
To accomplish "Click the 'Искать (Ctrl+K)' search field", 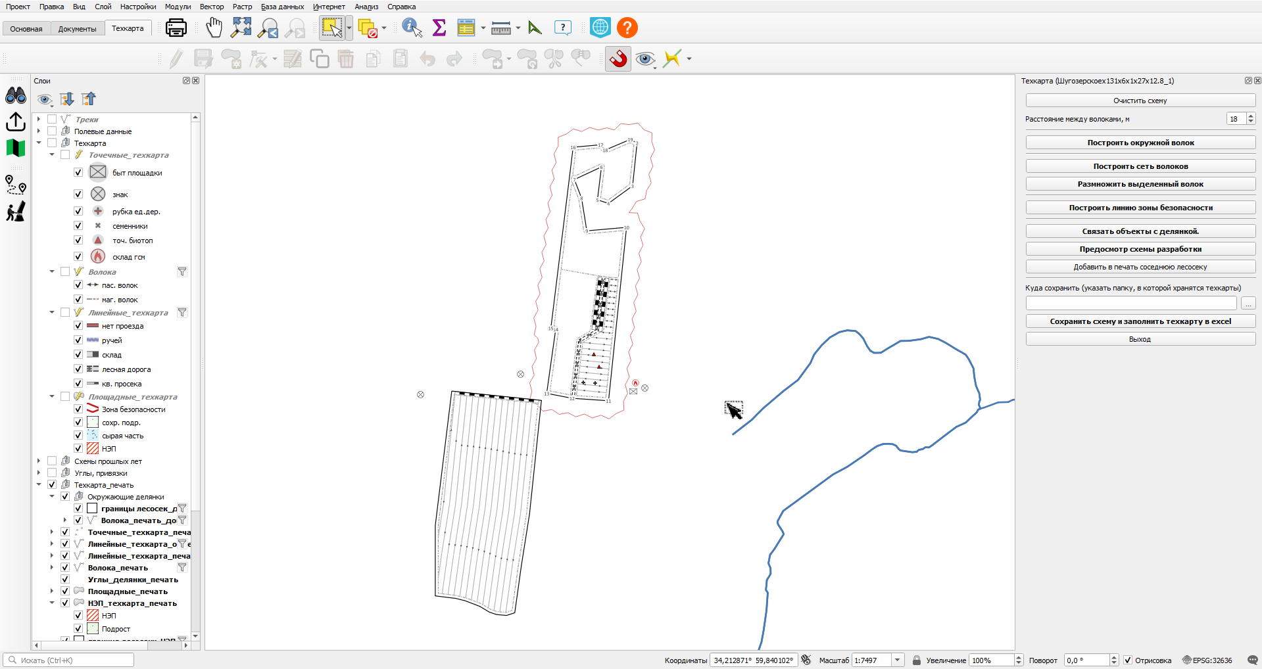I will pyautogui.click(x=68, y=660).
